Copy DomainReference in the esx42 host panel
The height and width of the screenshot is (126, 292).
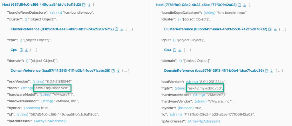(267, 71)
